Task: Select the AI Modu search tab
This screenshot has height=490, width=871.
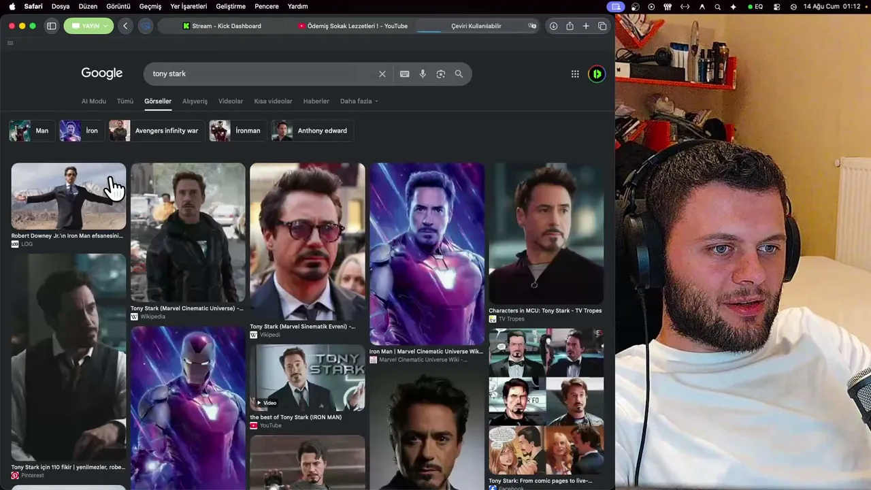Action: 94,101
